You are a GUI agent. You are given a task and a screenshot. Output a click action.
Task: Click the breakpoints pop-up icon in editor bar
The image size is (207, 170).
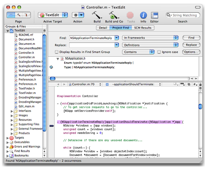(183, 84)
